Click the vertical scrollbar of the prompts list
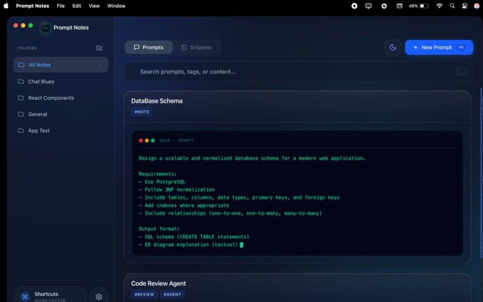This screenshot has width=483, height=302. [481, 173]
